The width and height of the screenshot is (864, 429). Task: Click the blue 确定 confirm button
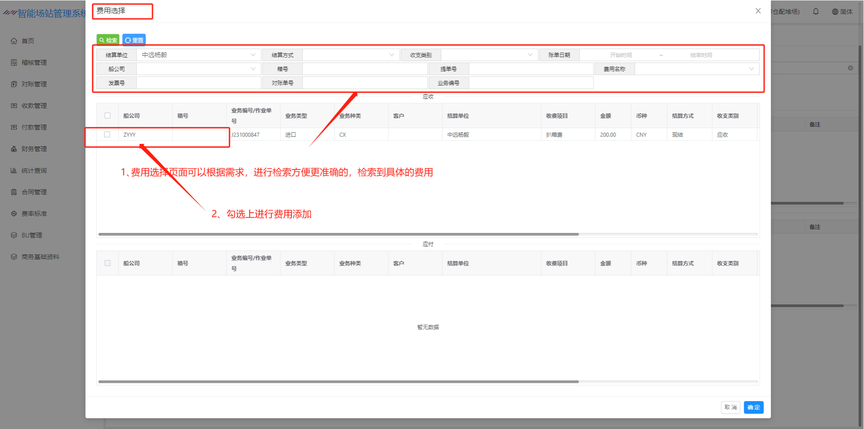[753, 407]
